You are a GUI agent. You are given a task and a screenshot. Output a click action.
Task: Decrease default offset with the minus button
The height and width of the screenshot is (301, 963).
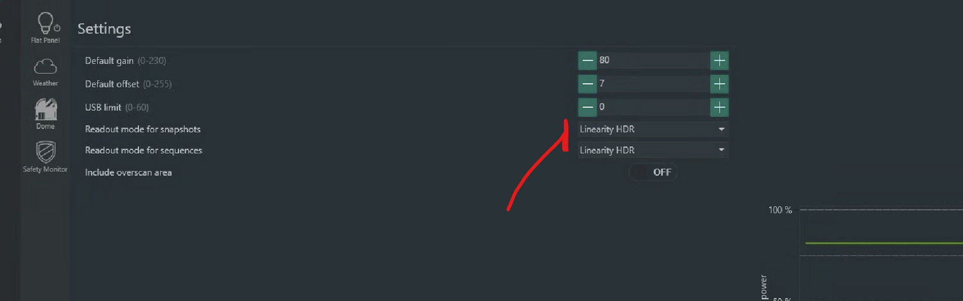[587, 84]
